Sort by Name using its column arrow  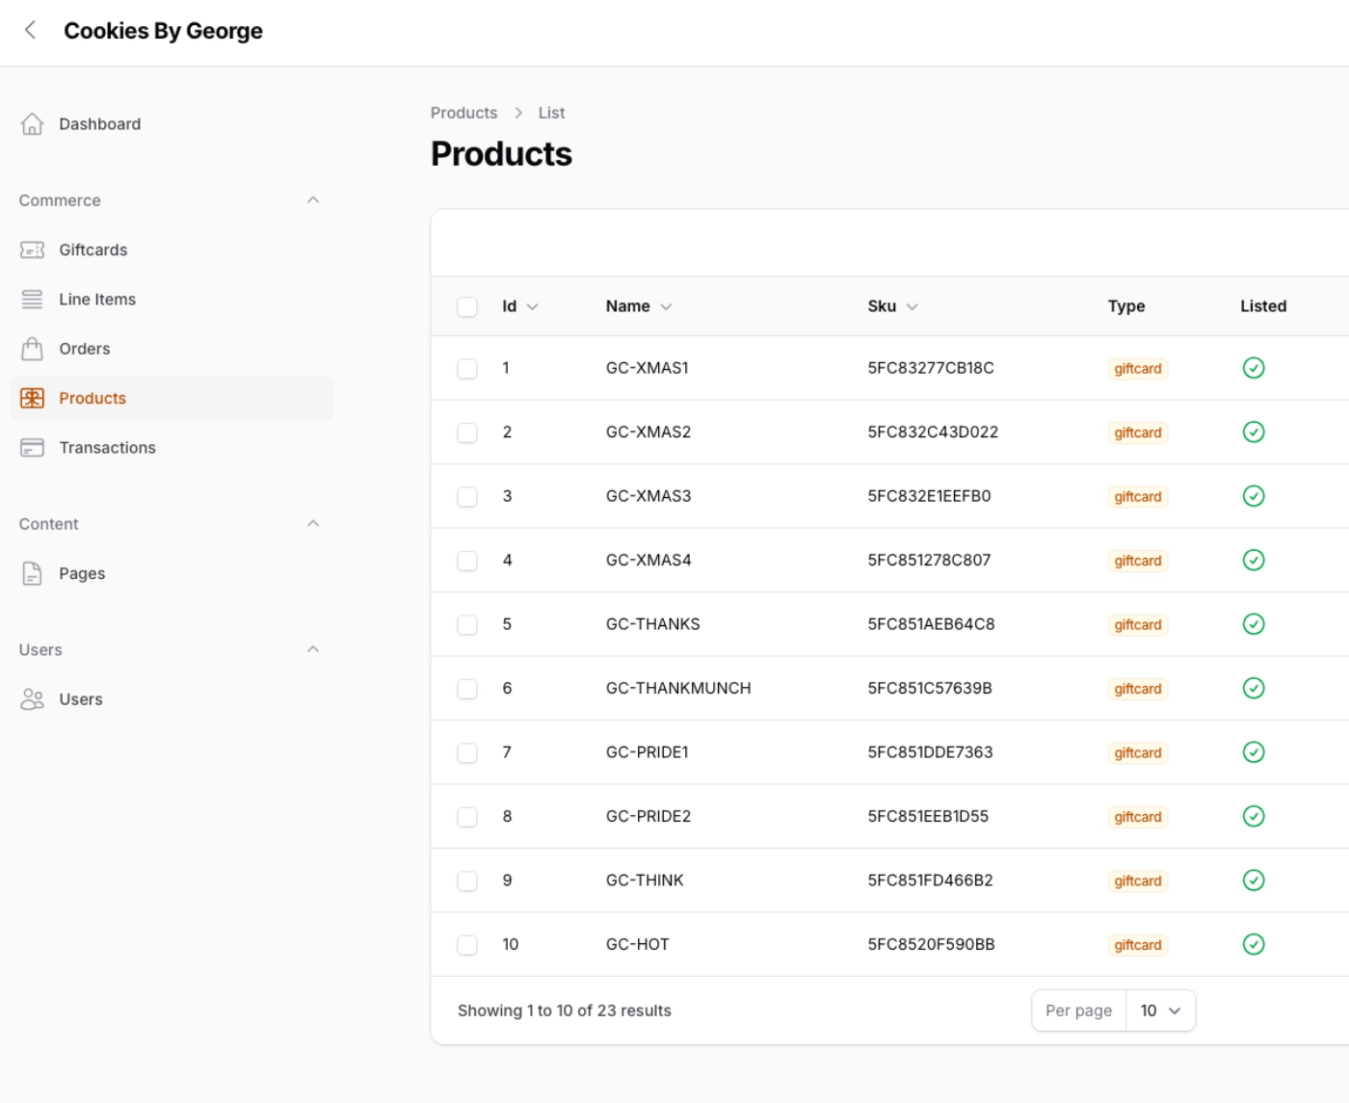point(666,306)
